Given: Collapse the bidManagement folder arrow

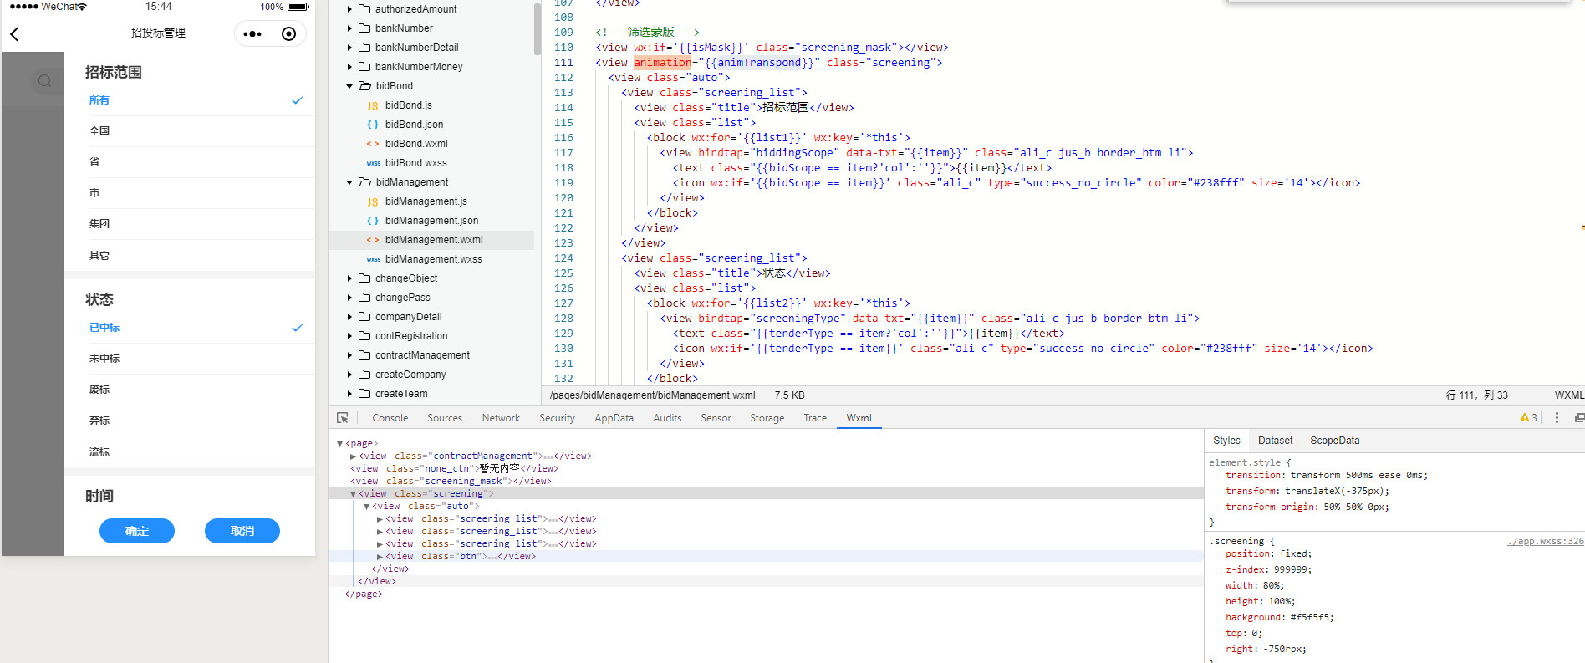Looking at the screenshot, I should [349, 182].
